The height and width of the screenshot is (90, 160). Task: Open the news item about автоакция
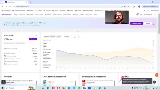coord(19,81)
